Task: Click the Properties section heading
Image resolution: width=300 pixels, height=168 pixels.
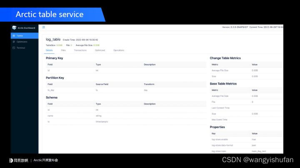Action: [217, 127]
